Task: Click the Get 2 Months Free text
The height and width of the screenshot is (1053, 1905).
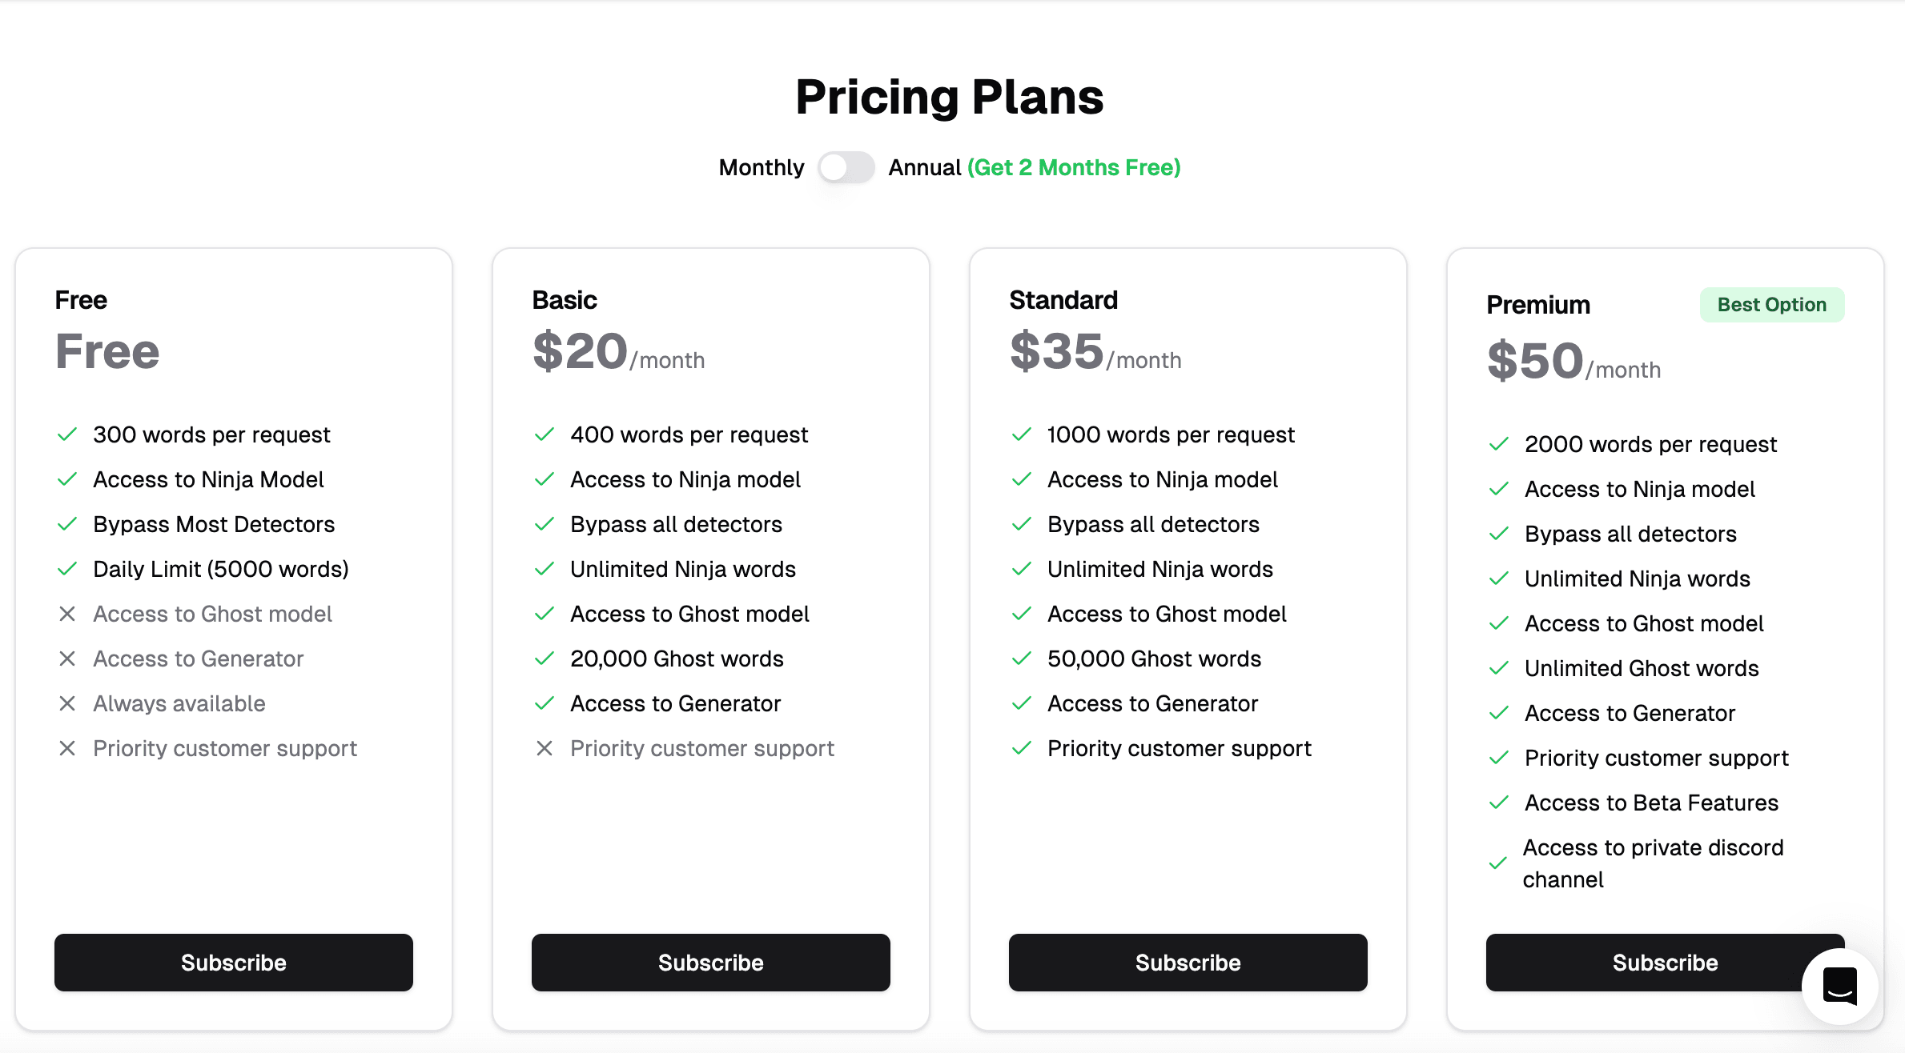Action: 1074,167
